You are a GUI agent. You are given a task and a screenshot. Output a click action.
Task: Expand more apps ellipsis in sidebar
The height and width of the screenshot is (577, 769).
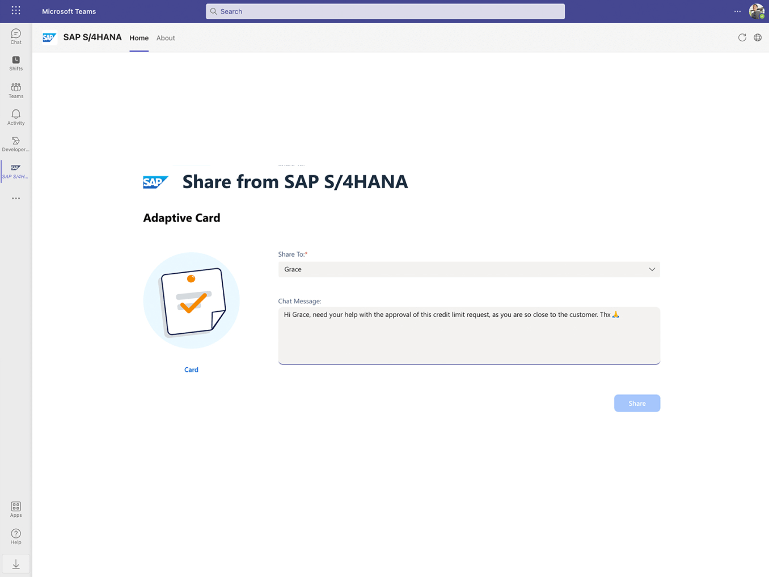[x=16, y=198]
